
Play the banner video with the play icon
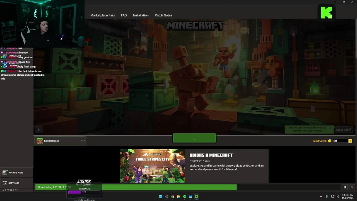tap(39, 130)
